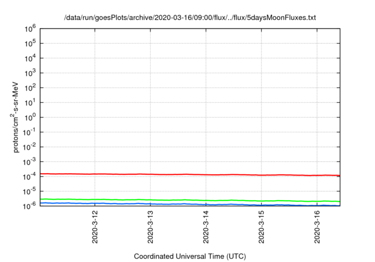Click the 2020-3-16 date tick label
This screenshot has height=262, width=375.
[317, 227]
